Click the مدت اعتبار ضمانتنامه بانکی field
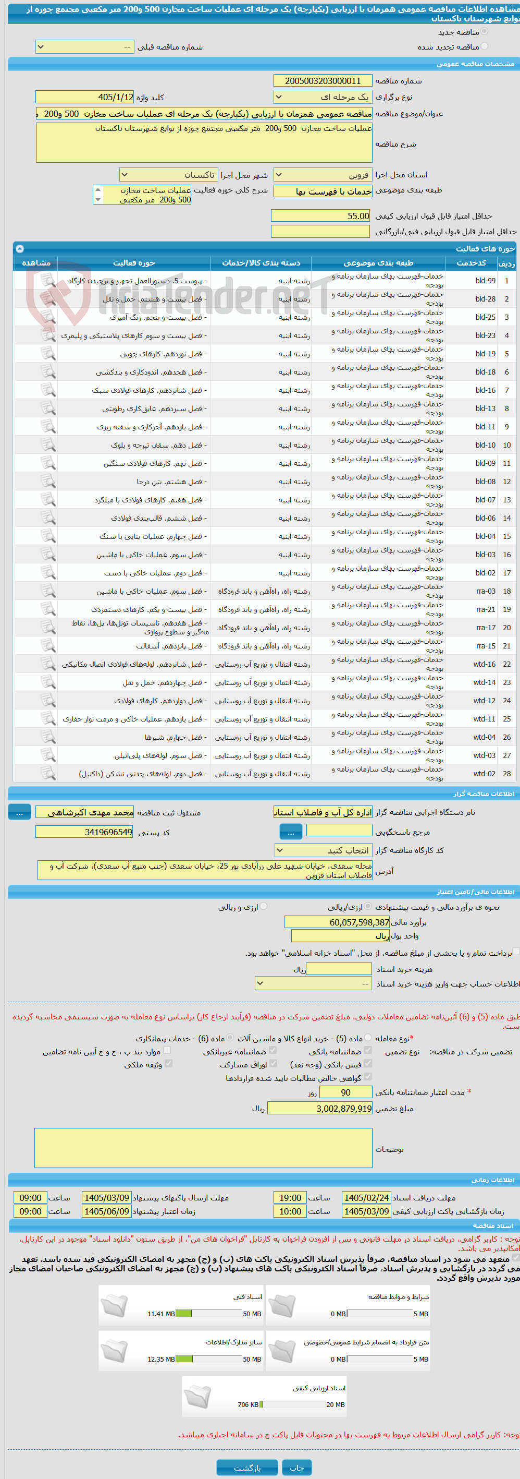 (345, 1092)
